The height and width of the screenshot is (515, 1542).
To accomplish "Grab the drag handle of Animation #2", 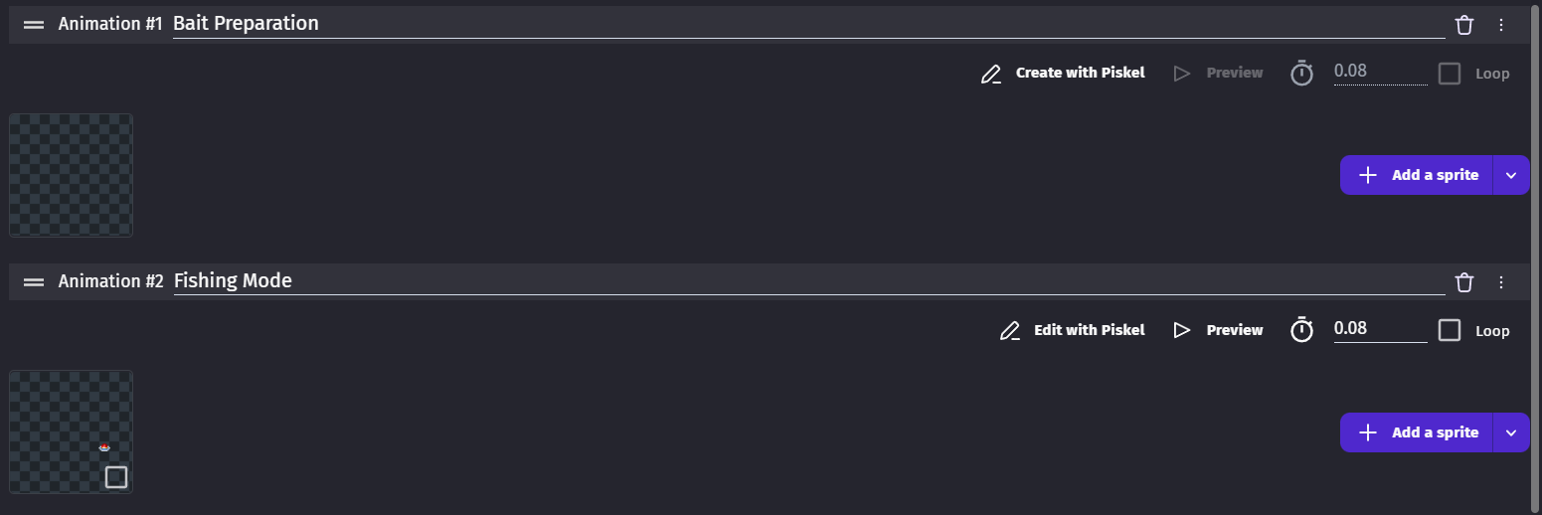I will (x=34, y=282).
